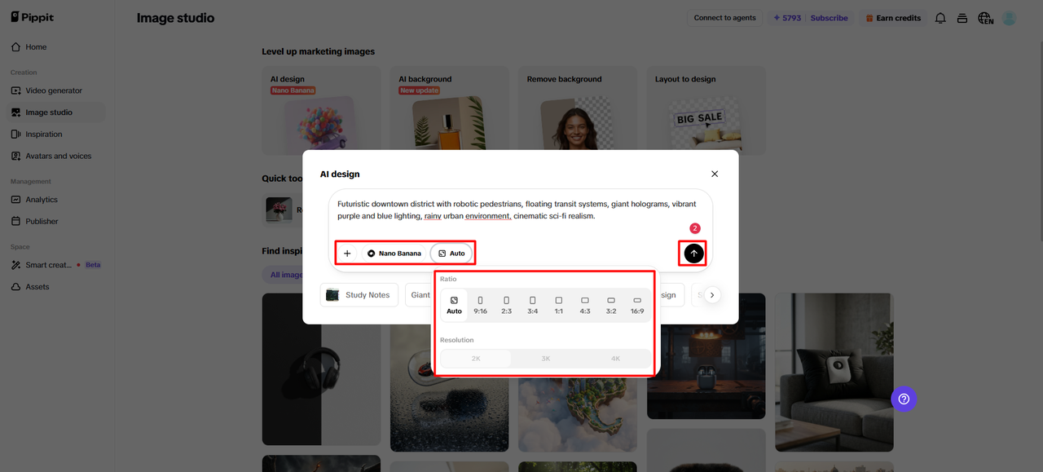
Task: Choose 2K resolution
Action: point(476,359)
